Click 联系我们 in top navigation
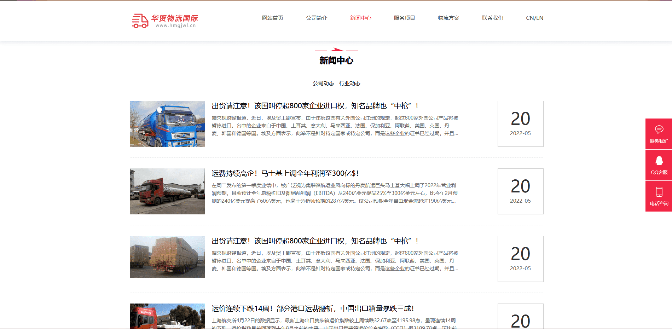 point(492,18)
